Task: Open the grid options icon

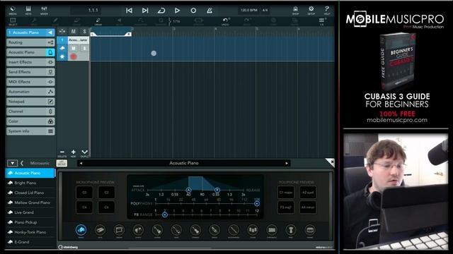Action: (321, 21)
